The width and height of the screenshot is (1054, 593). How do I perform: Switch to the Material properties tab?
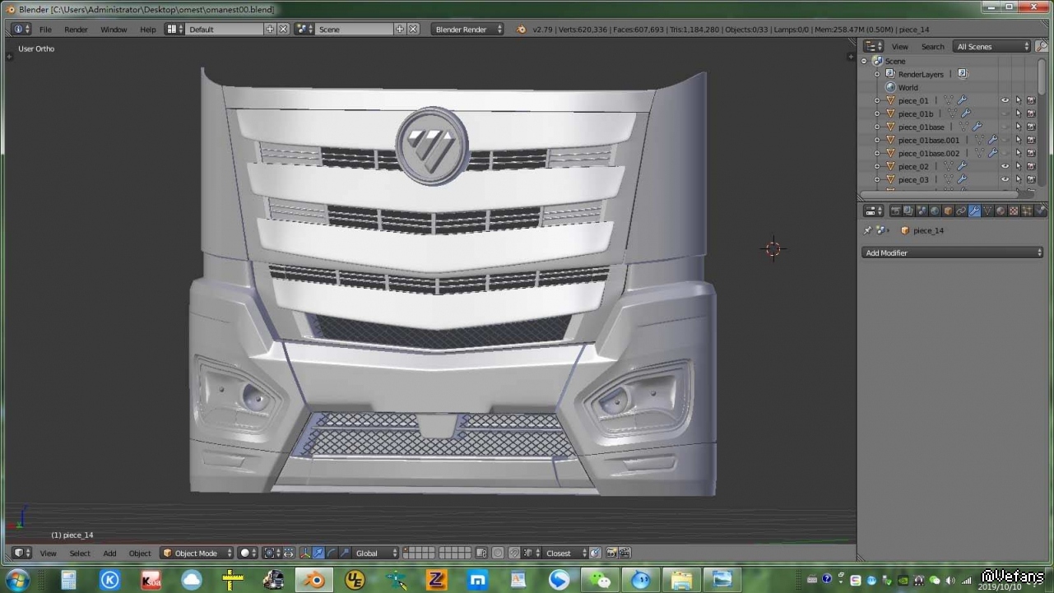(1001, 211)
